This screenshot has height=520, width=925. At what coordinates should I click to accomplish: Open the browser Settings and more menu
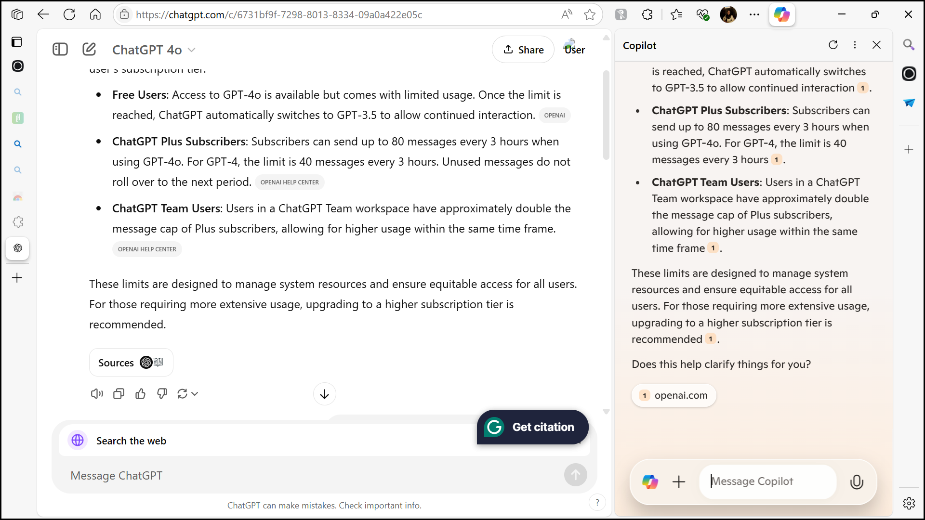(754, 14)
